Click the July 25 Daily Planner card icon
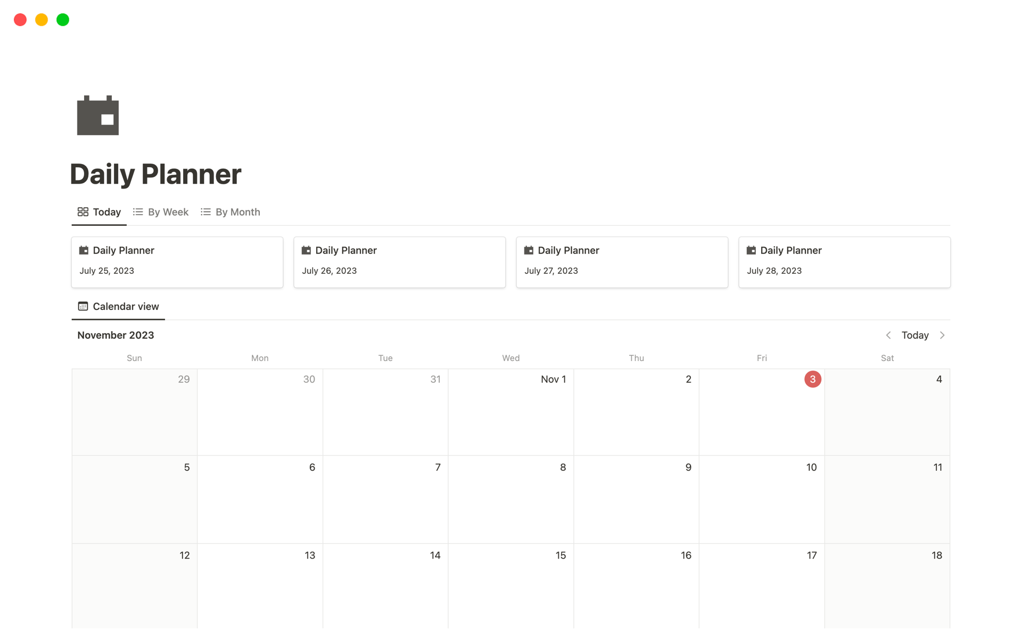Image resolution: width=1022 pixels, height=639 pixels. click(83, 250)
